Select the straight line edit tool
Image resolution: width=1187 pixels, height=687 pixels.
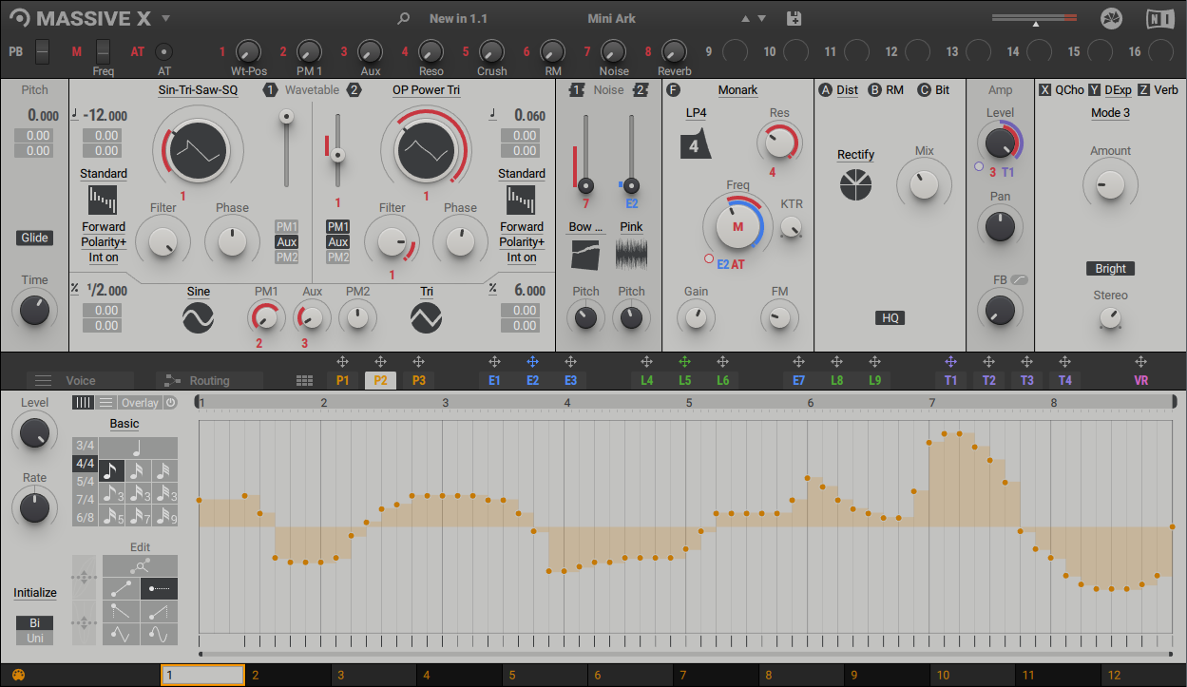pyautogui.click(x=121, y=588)
